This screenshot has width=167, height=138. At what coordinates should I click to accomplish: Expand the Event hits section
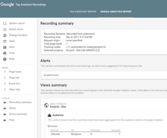(5, 84)
